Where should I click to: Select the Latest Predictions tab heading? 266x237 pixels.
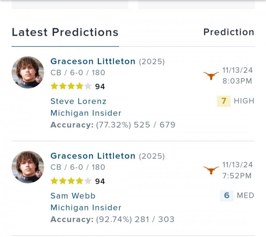point(65,32)
